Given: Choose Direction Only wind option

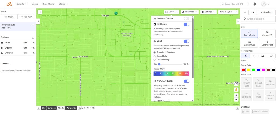Looking at the screenshot, I should click(154, 60).
